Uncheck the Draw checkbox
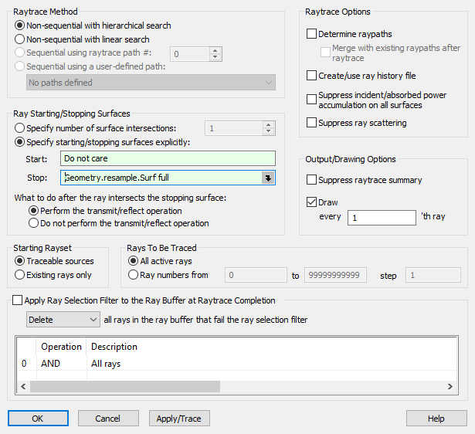 (312, 202)
